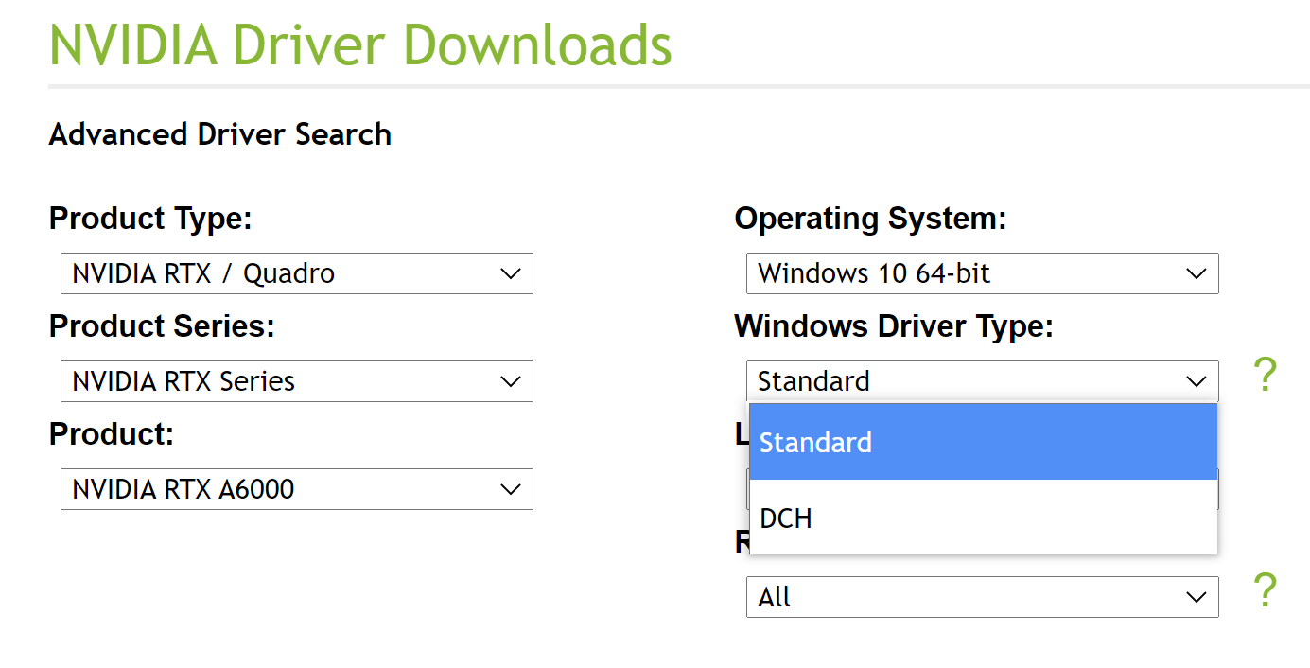Open the dropdown showing All

tap(982, 597)
